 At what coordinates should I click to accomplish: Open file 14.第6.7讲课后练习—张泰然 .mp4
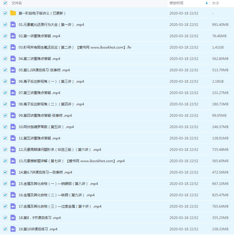[x=45, y=172]
